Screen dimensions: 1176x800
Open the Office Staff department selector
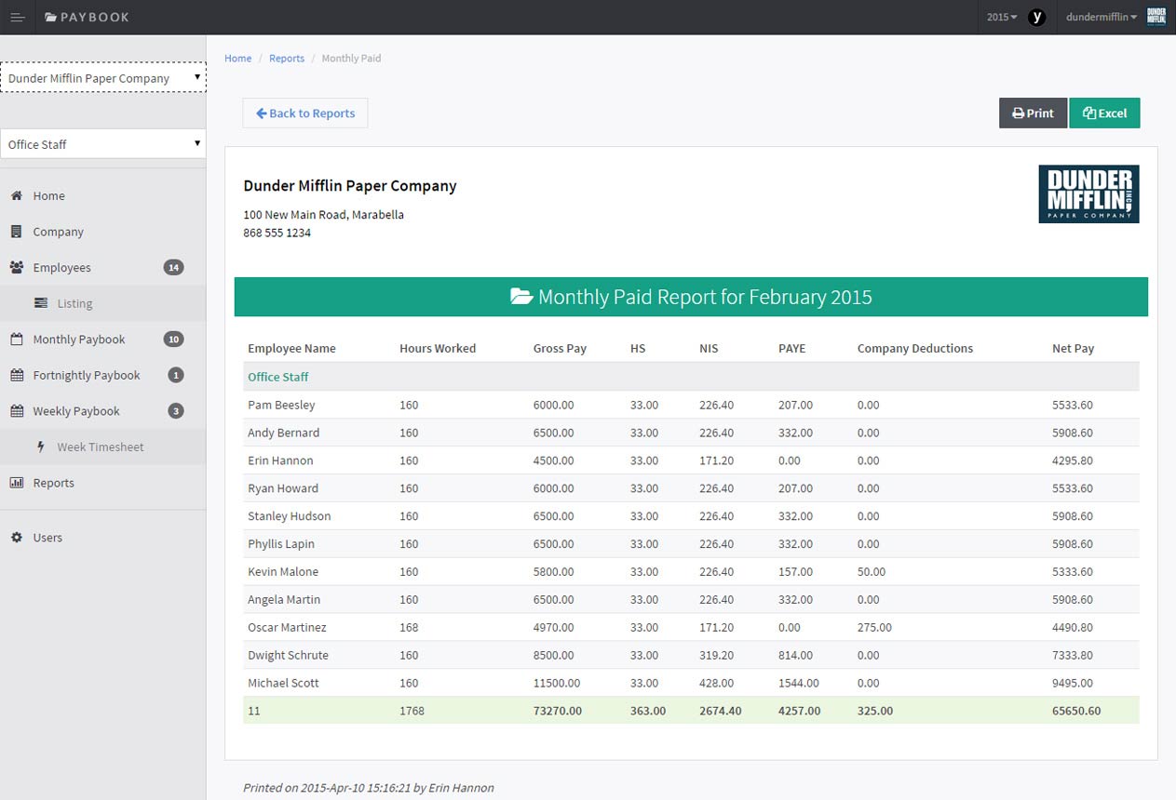[102, 143]
